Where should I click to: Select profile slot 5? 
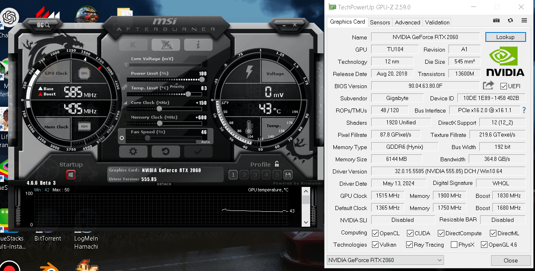[x=277, y=175]
